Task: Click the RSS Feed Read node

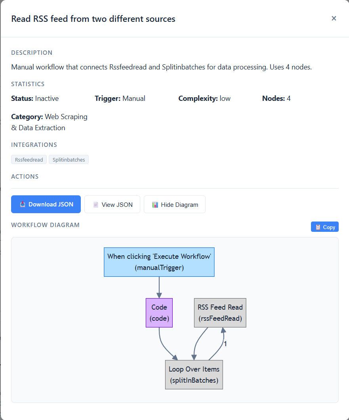Action: [x=220, y=313]
